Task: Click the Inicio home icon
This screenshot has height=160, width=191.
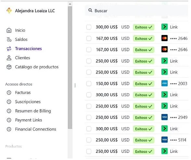Action: click(x=9, y=30)
